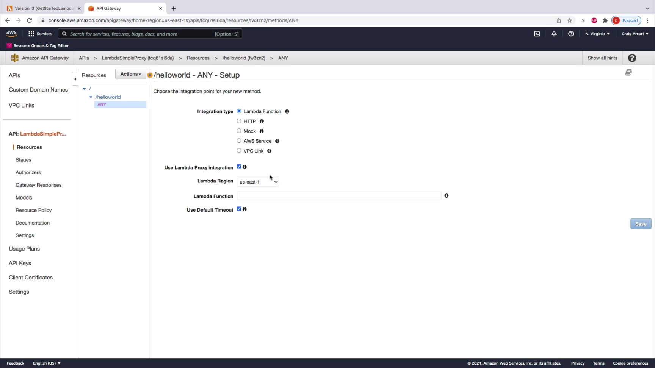Image resolution: width=655 pixels, height=368 pixels.
Task: Click the share page icon in address bar
Action: pyautogui.click(x=559, y=20)
